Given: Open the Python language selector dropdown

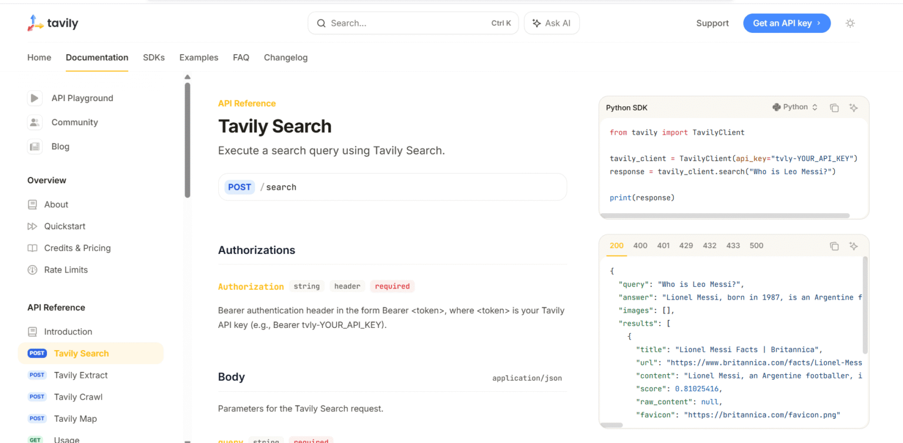Looking at the screenshot, I should click(x=795, y=108).
